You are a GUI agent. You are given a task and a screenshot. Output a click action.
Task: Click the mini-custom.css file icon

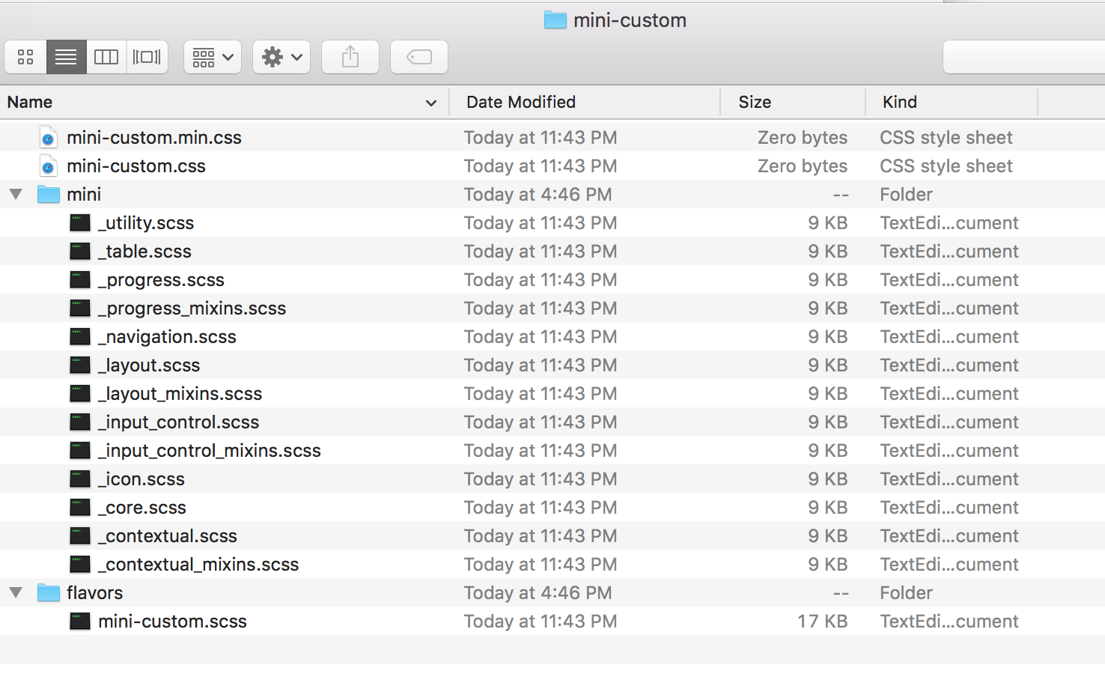(x=48, y=166)
